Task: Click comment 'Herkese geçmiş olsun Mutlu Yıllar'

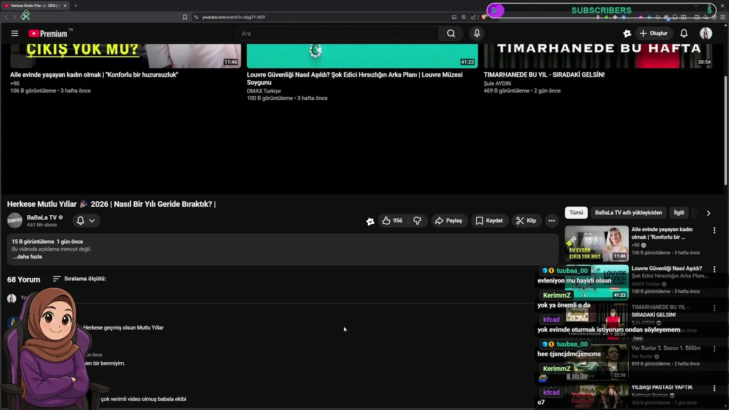Action: coord(124,327)
